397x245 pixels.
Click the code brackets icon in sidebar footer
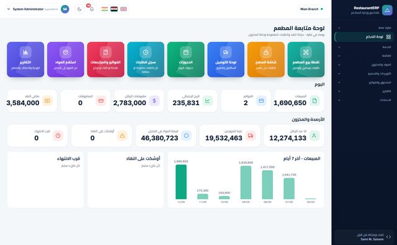(x=389, y=237)
